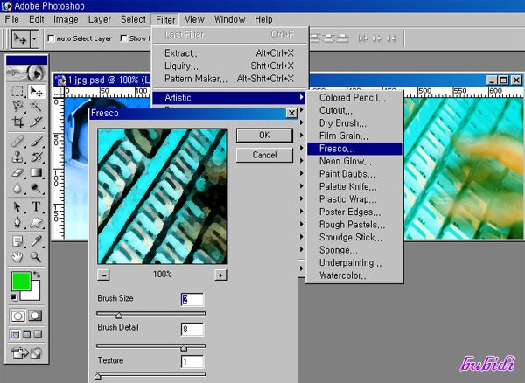Screen dimensions: 525x383
Task: Close the Fresco dialog
Action: (x=291, y=114)
